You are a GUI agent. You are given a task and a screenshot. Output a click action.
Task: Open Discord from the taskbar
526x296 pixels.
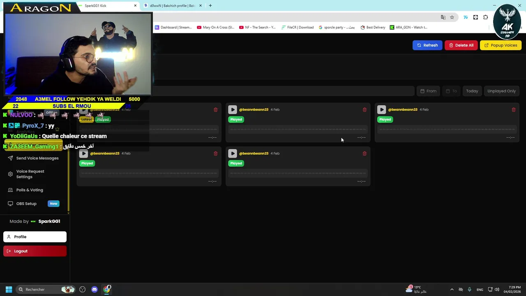95,289
